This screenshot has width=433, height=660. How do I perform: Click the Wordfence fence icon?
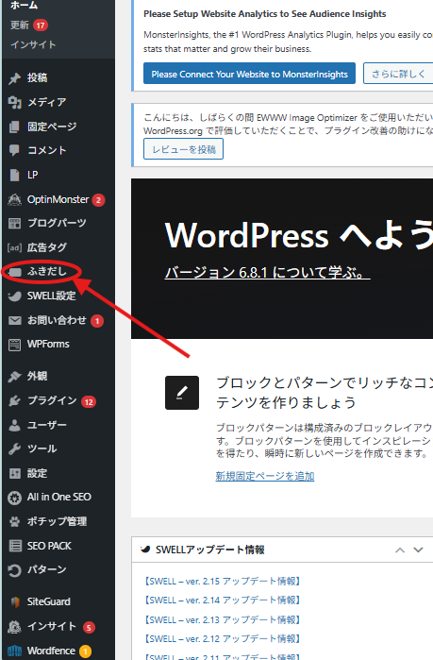[15, 652]
